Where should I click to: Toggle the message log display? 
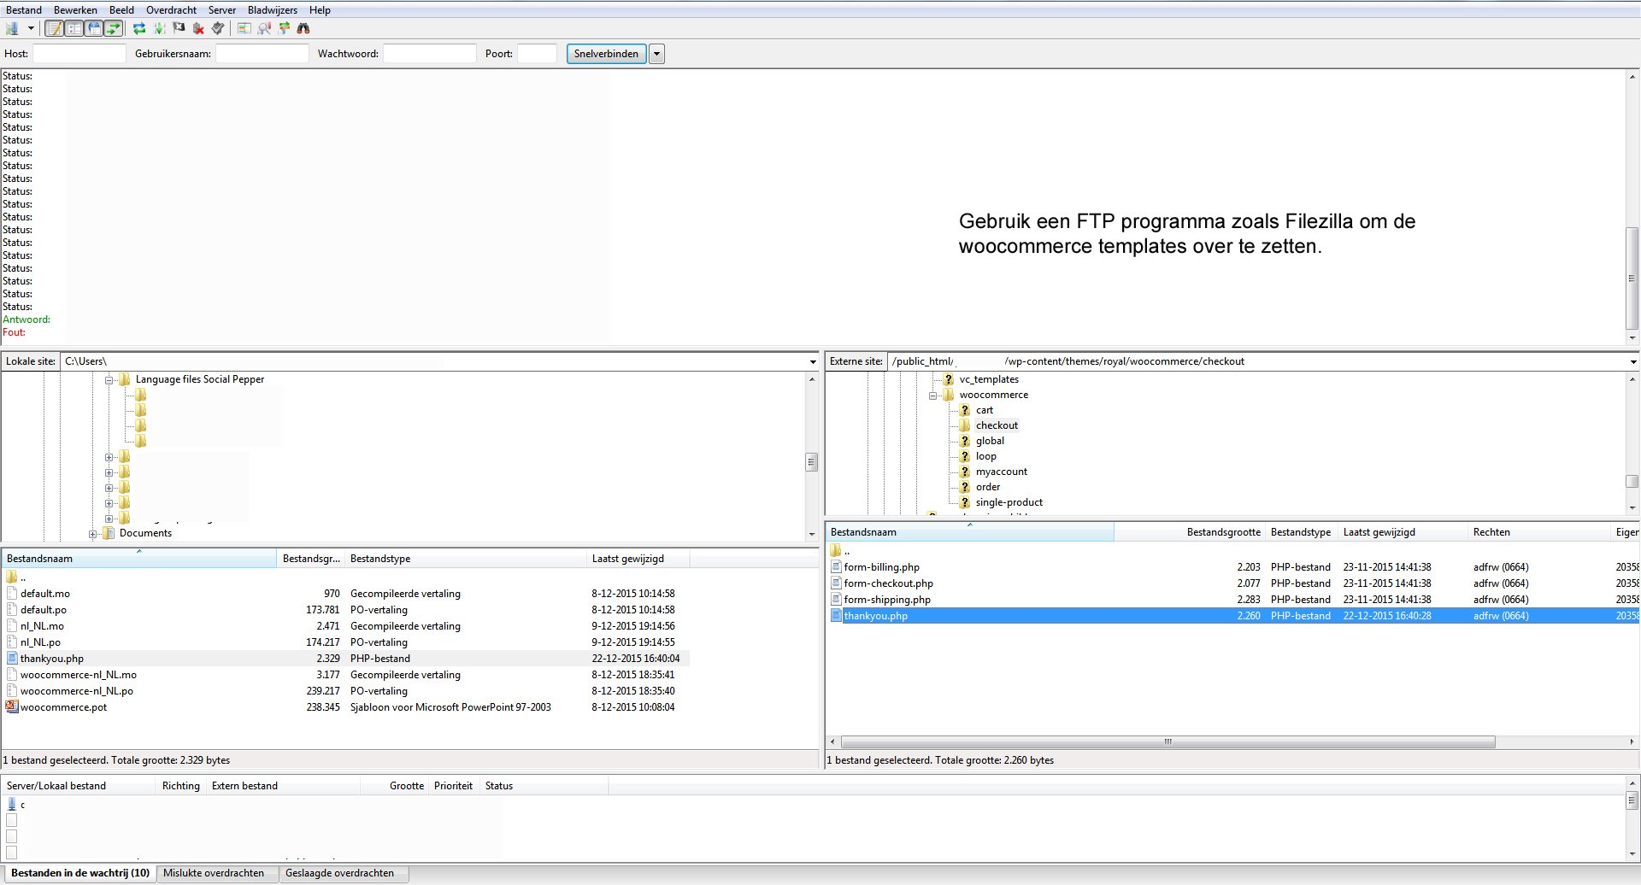[x=54, y=28]
